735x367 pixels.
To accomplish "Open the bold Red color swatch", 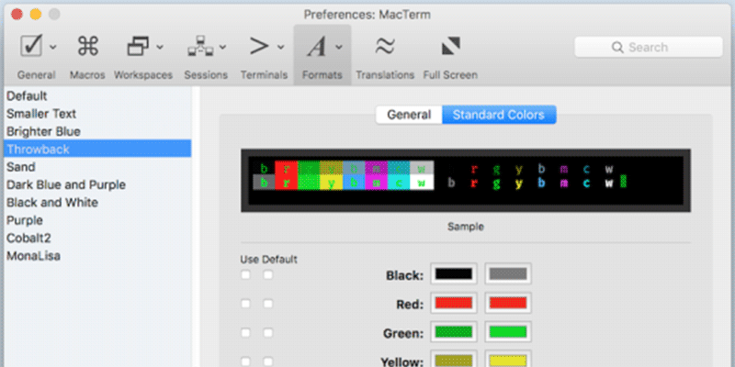I will coord(508,303).
